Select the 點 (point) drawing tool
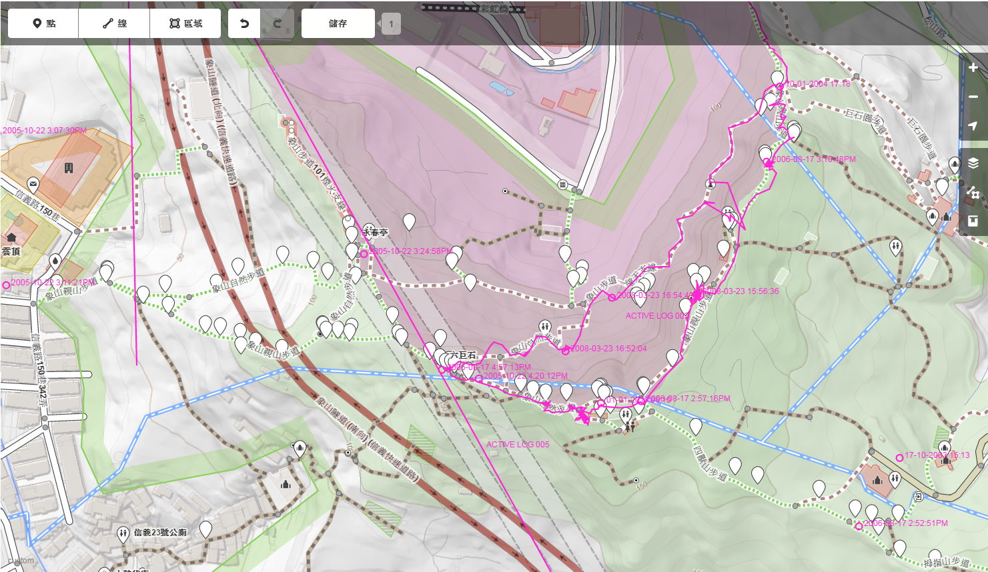The image size is (988, 572). [43, 23]
